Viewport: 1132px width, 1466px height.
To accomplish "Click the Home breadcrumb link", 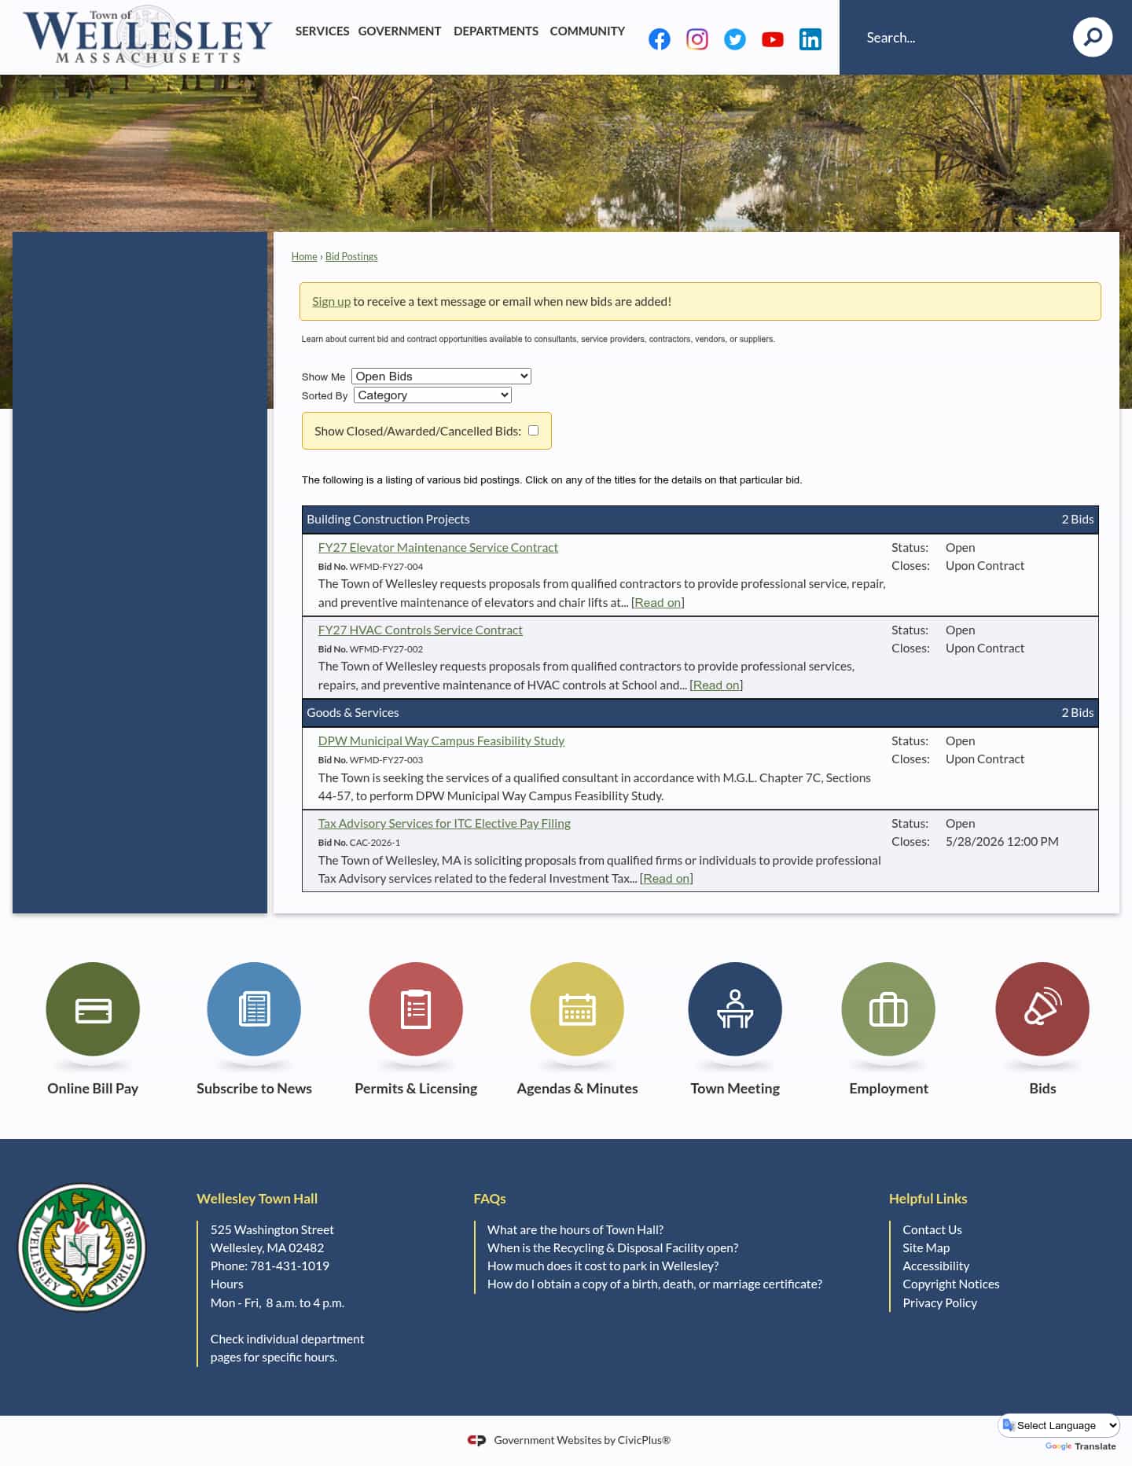I will 304,256.
